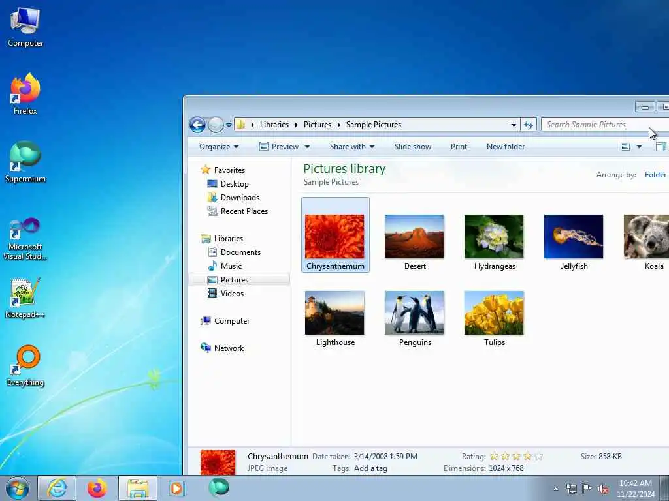
Task: Go back using the Explorer back arrow
Action: coord(197,125)
